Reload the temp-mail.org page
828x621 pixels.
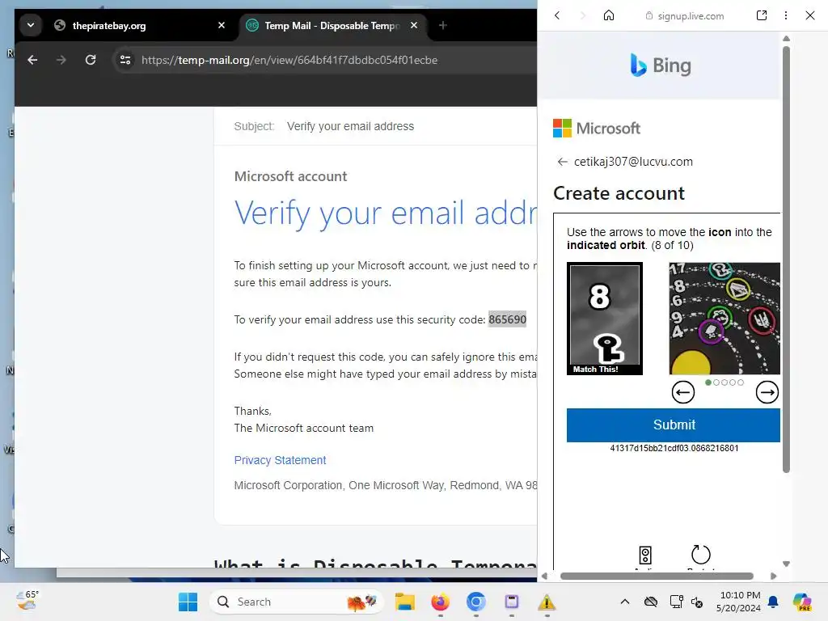tap(91, 60)
